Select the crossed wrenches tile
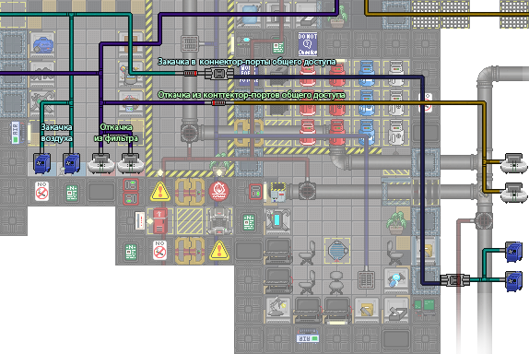Image resolution: width=529 pixels, height=354 pixels. pyautogui.click(x=42, y=102)
